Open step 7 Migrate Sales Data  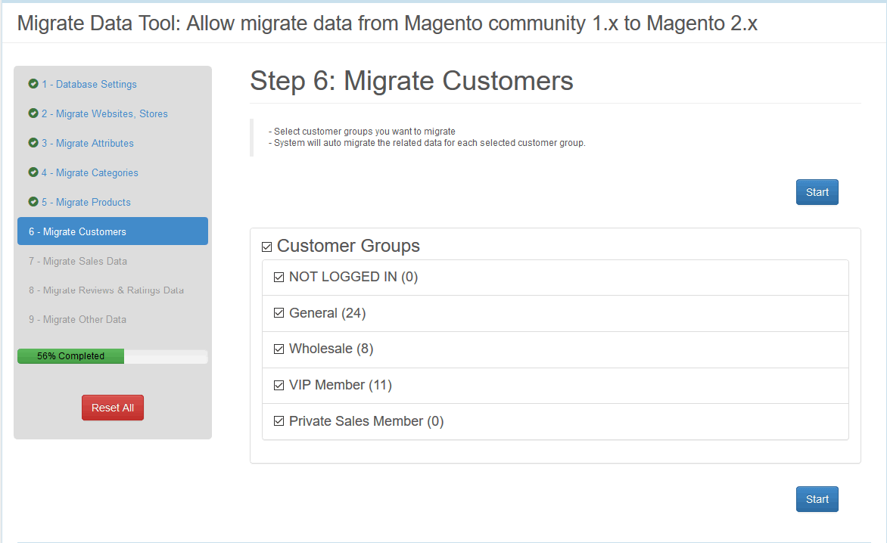coord(78,261)
